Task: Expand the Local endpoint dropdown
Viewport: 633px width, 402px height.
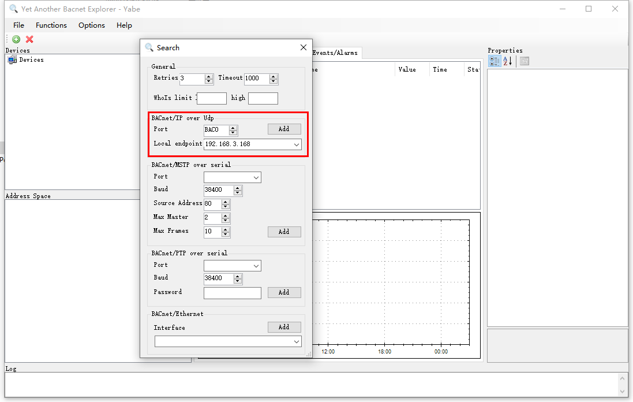Action: pyautogui.click(x=297, y=144)
